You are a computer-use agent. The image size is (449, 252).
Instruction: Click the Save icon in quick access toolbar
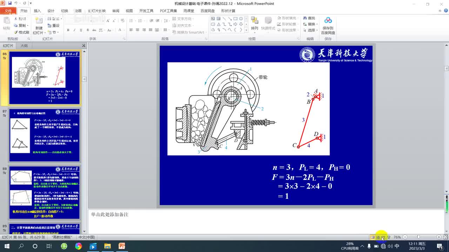(9, 3)
